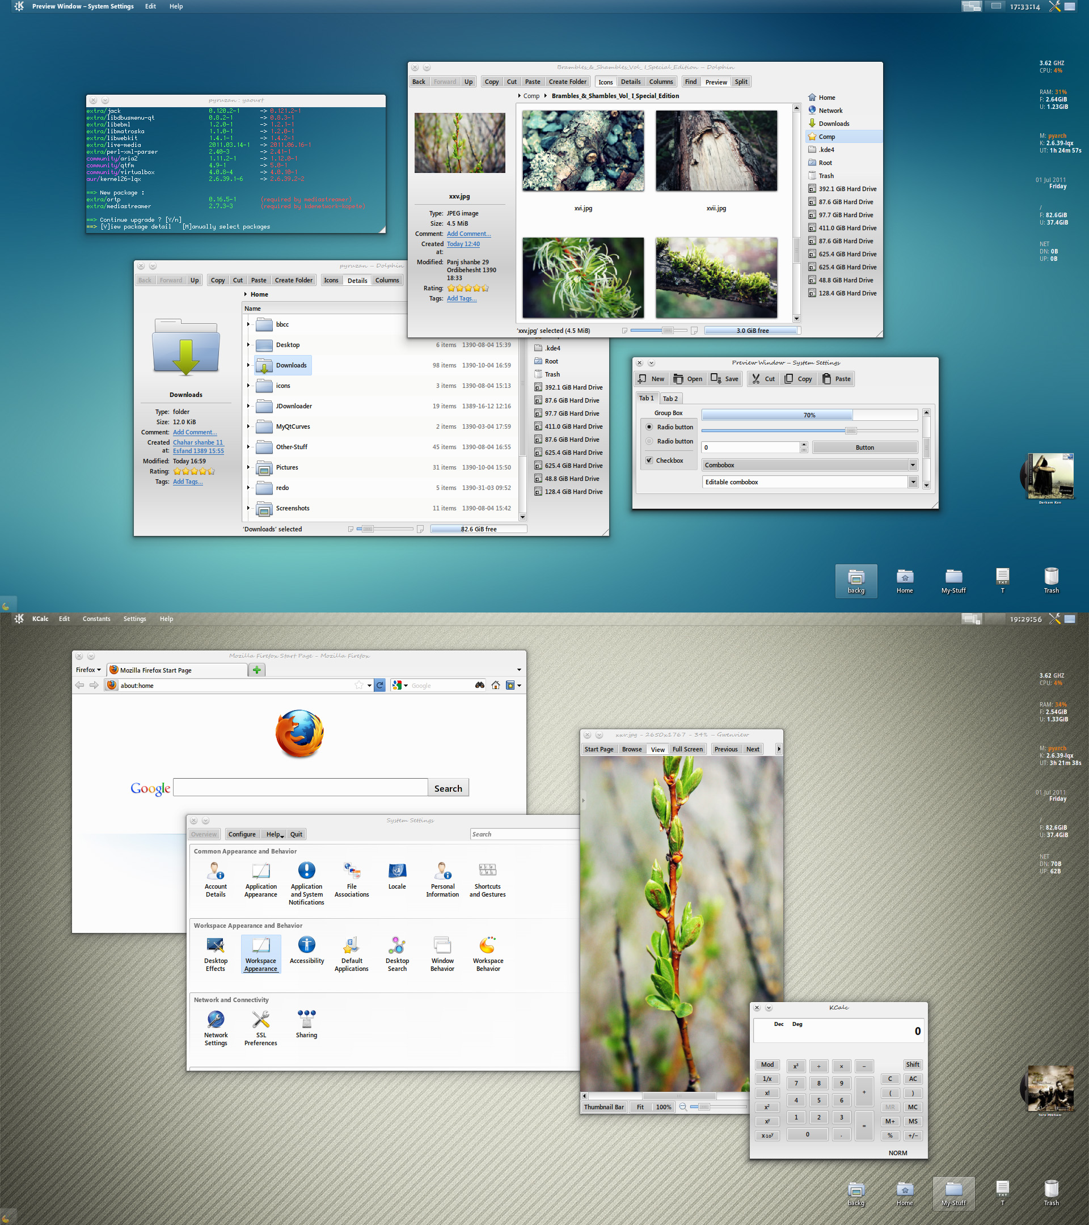Click the Google Search button

pos(448,789)
